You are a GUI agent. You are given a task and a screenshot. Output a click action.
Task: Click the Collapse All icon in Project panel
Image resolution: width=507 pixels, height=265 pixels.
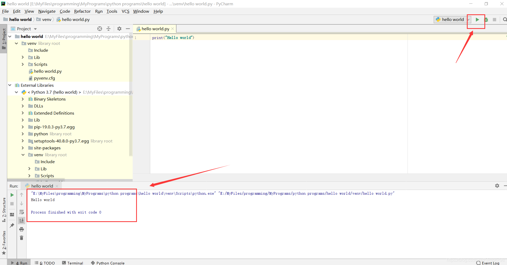(108, 29)
